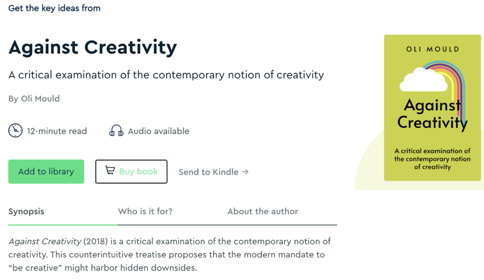This screenshot has width=484, height=280.
Task: Click the arrow after Send to Kindle
Action: (x=245, y=172)
